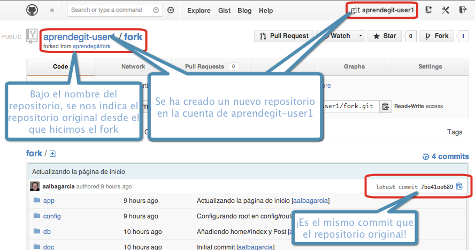Image resolution: width=475 pixels, height=250 pixels.
Task: Open the config folder
Action: [52, 216]
